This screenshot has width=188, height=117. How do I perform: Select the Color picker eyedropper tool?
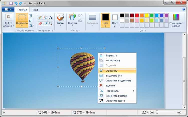(x=45, y=24)
